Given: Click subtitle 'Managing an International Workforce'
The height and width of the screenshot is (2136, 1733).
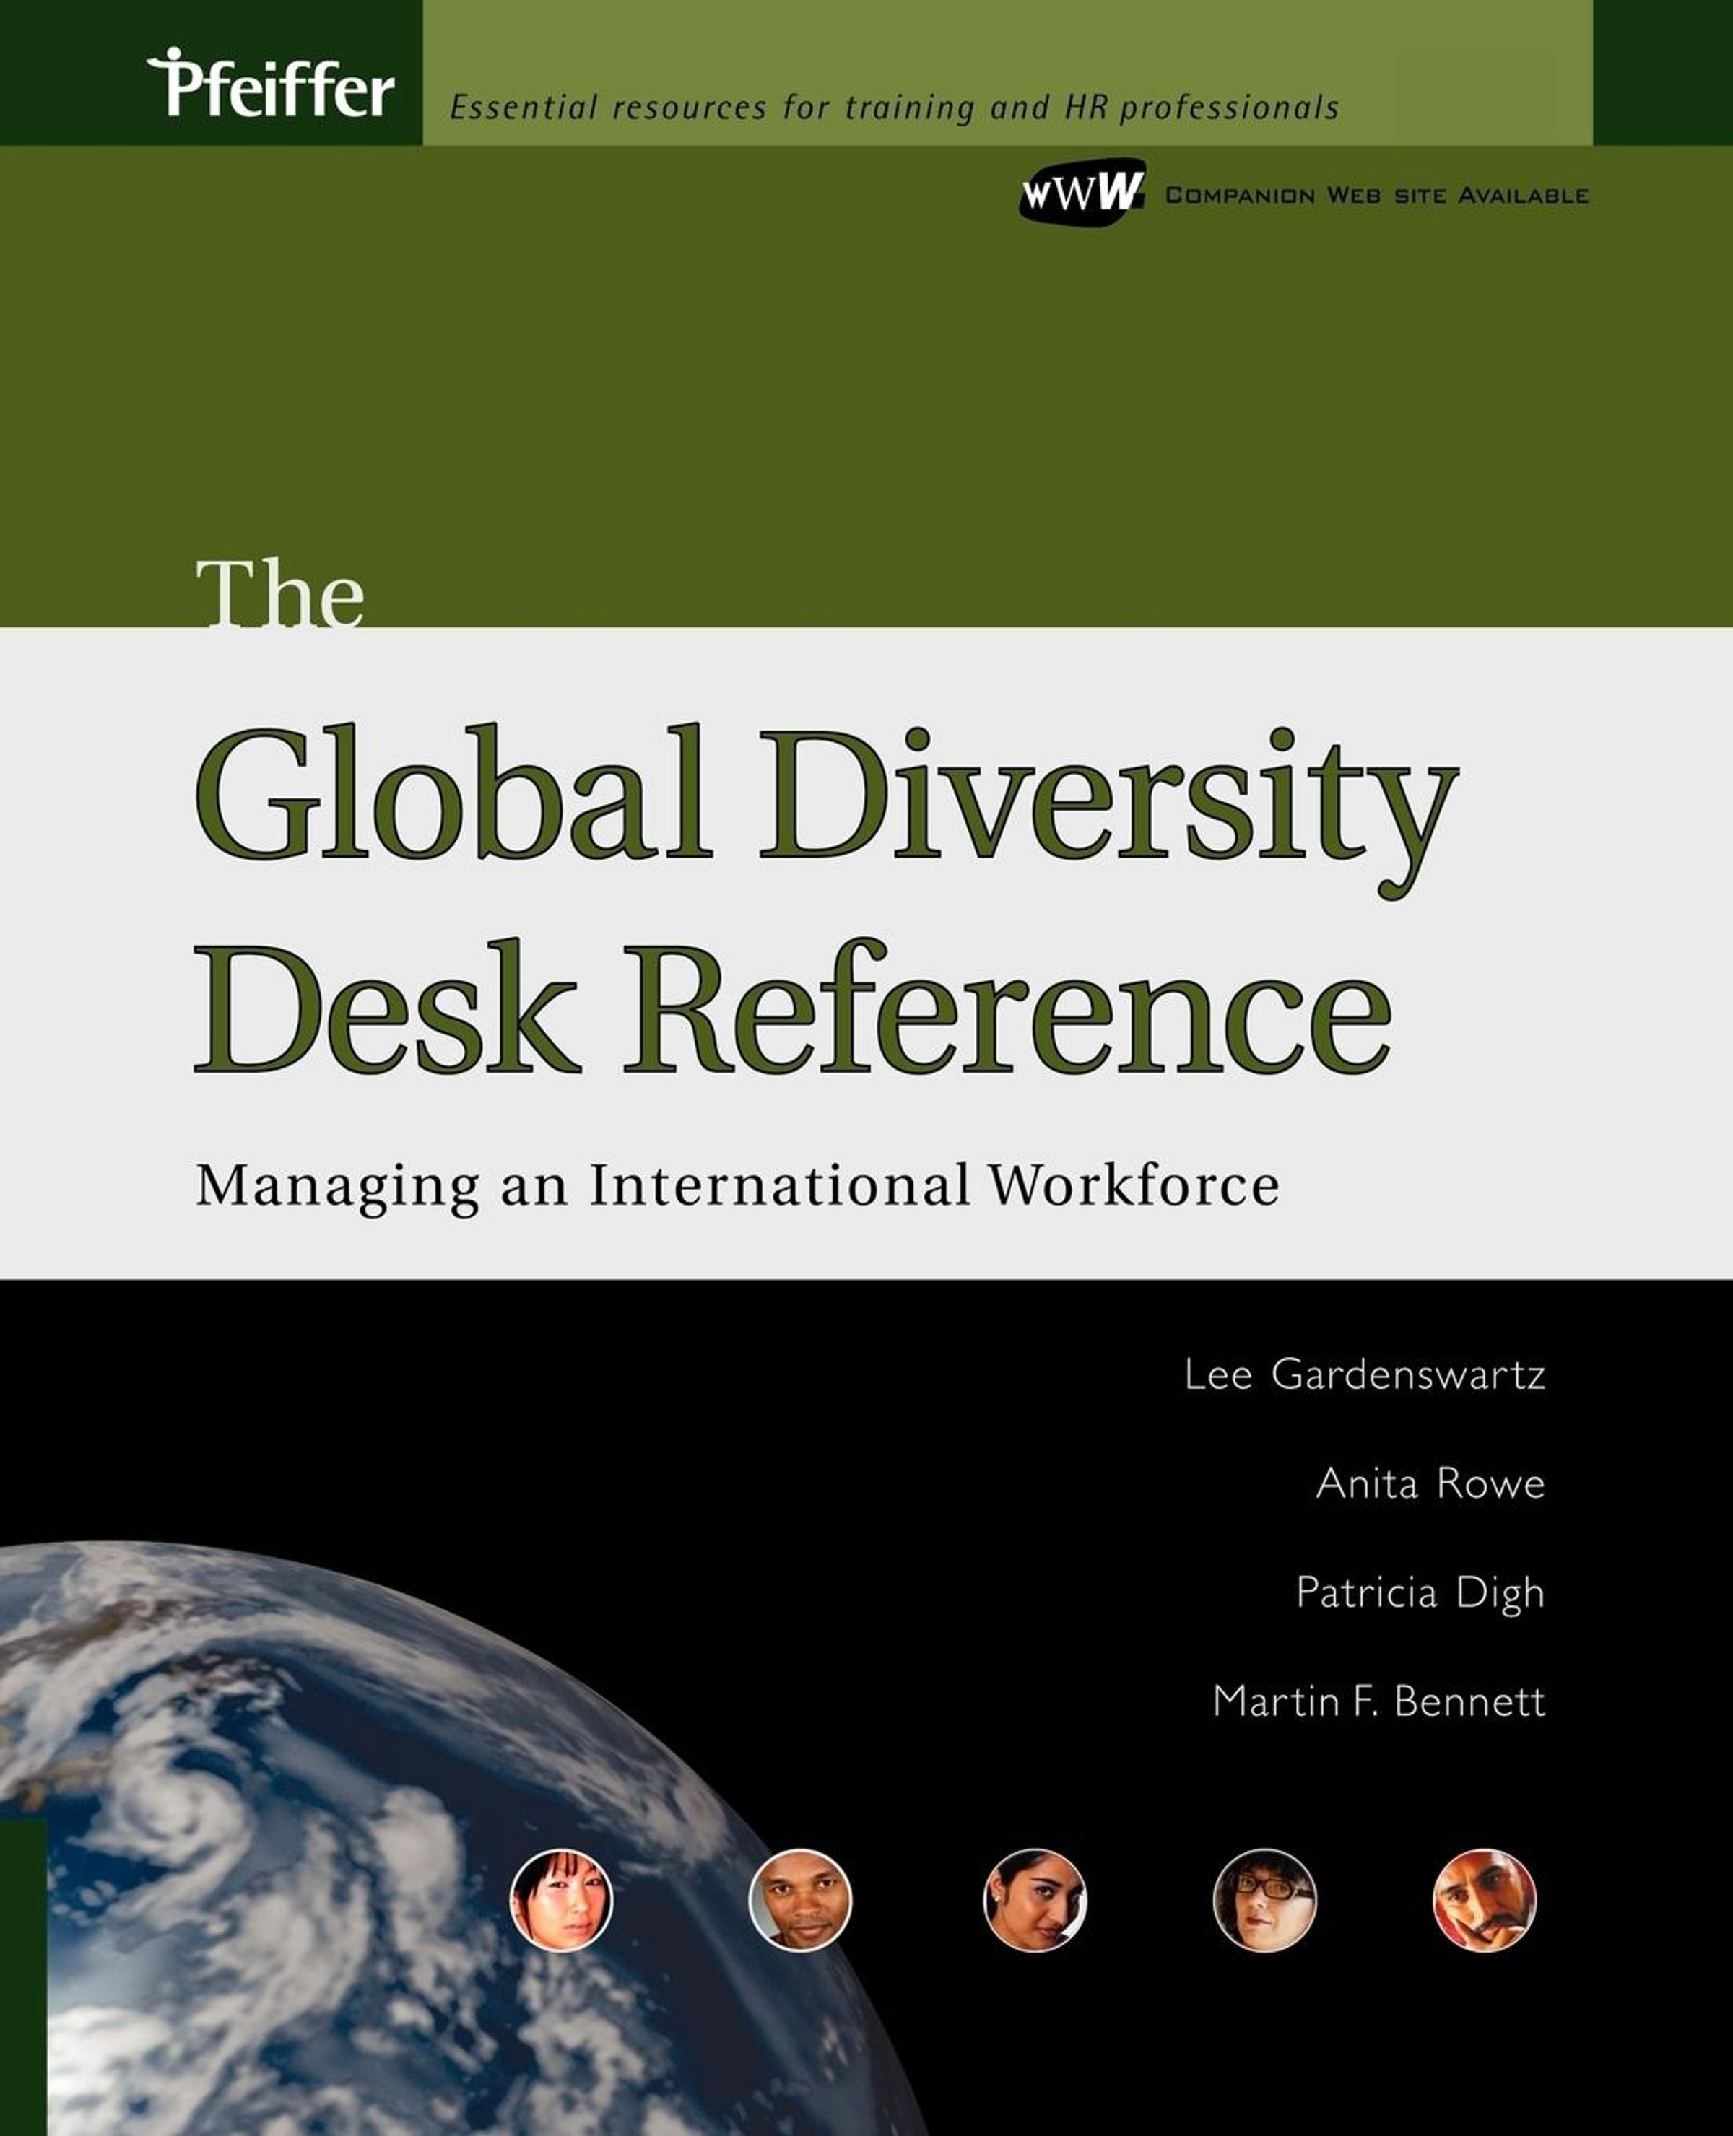Looking at the screenshot, I should [x=737, y=1186].
